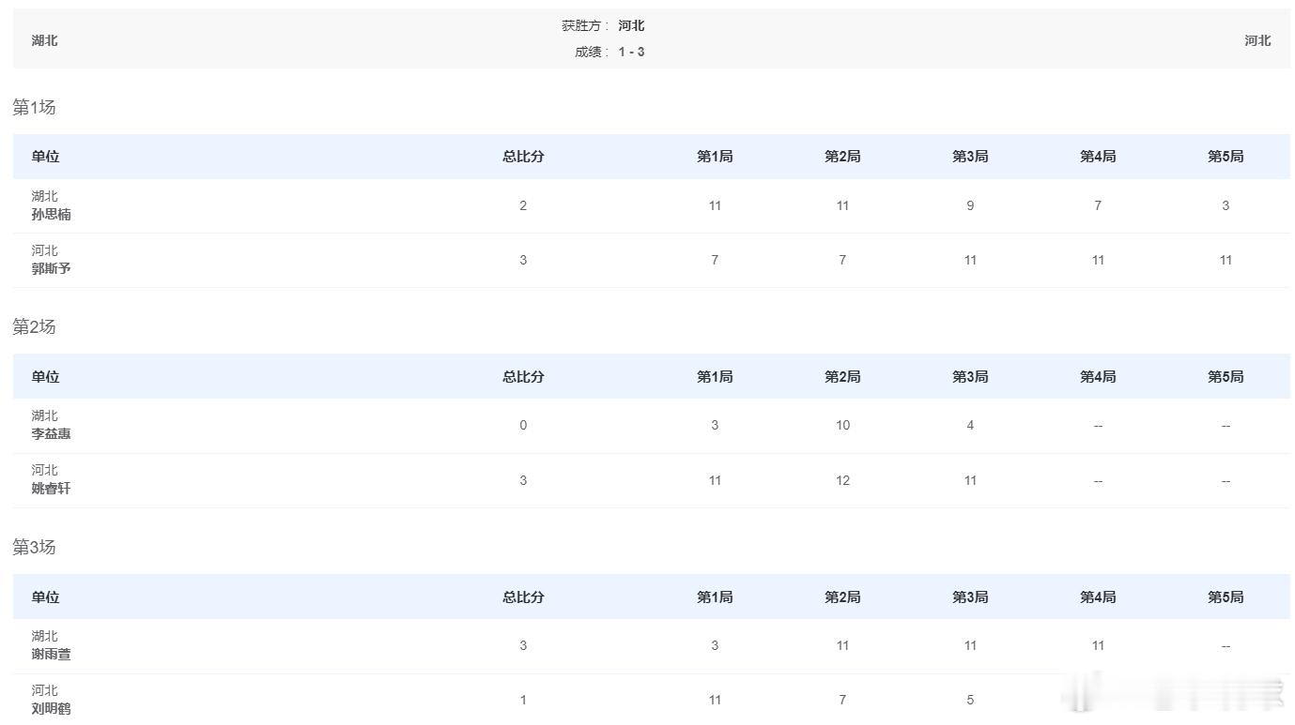1295x725 pixels.
Task: Click player name 郭斯予
Action: point(51,268)
